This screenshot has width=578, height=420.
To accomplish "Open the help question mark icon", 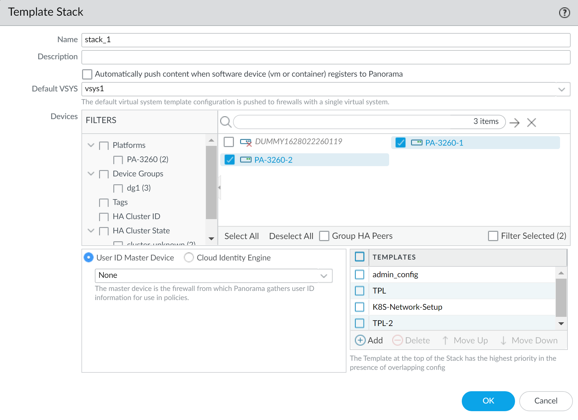I will click(564, 13).
